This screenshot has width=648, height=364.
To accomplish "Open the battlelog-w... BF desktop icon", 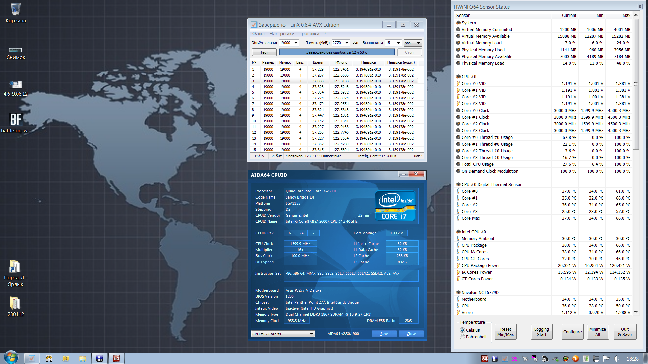I will tap(16, 123).
